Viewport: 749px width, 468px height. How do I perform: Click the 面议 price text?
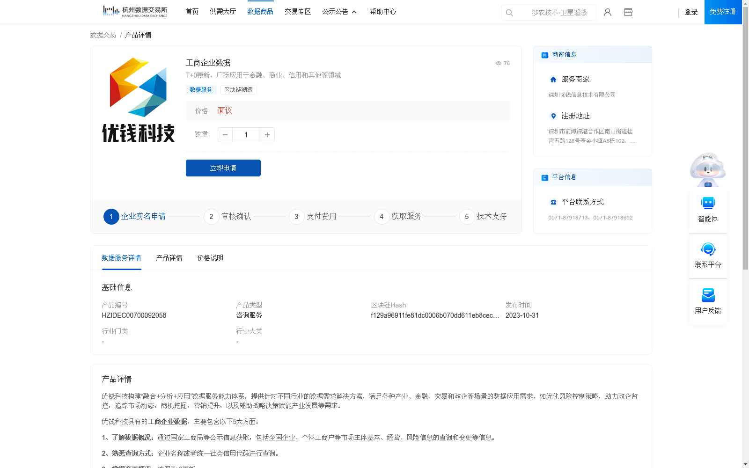(225, 111)
